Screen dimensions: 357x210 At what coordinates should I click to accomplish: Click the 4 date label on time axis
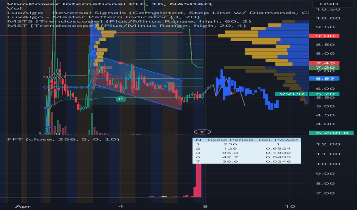coord(121,206)
